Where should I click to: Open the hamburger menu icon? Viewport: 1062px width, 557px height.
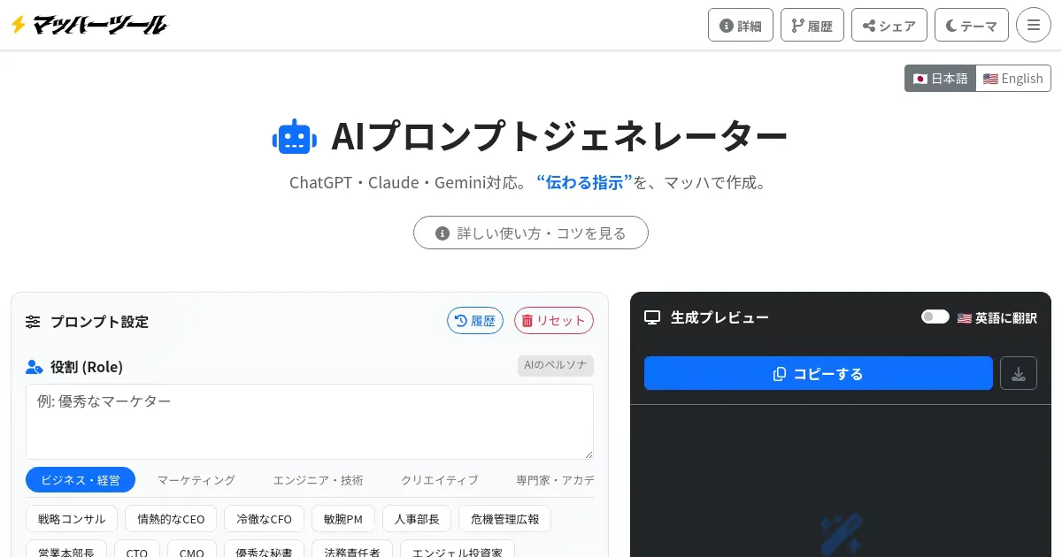click(1033, 25)
